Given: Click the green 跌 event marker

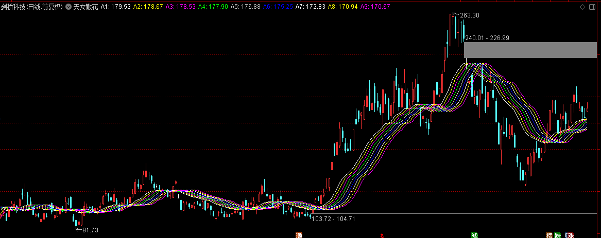Looking at the screenshot, I should click(x=558, y=235).
